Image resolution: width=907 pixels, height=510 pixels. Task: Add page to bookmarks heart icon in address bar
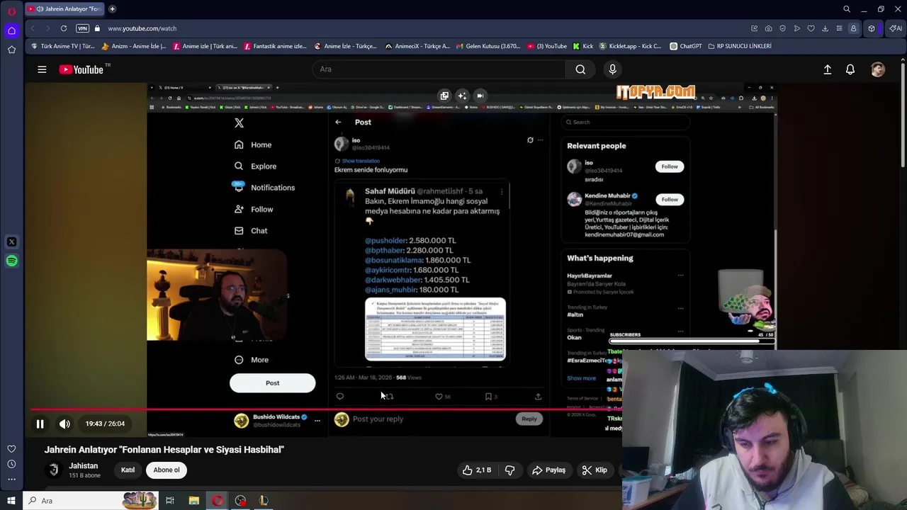point(811,28)
